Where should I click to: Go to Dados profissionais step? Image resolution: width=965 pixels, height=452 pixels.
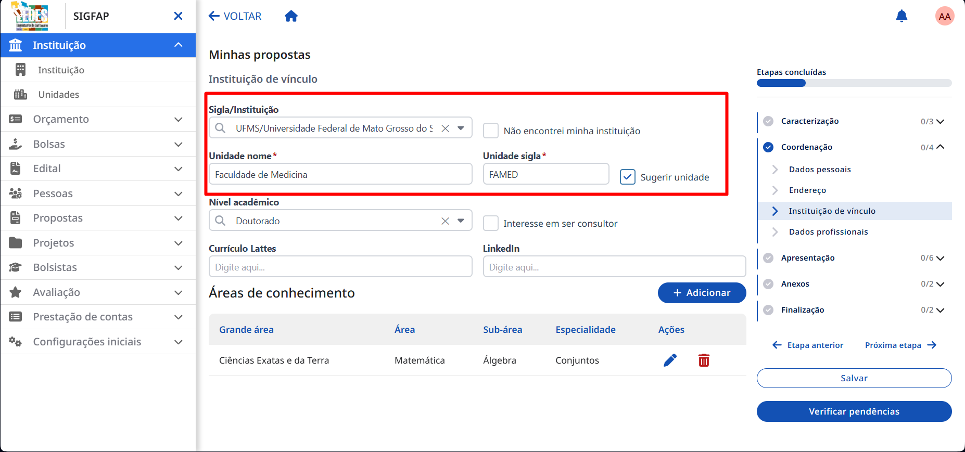[828, 232]
